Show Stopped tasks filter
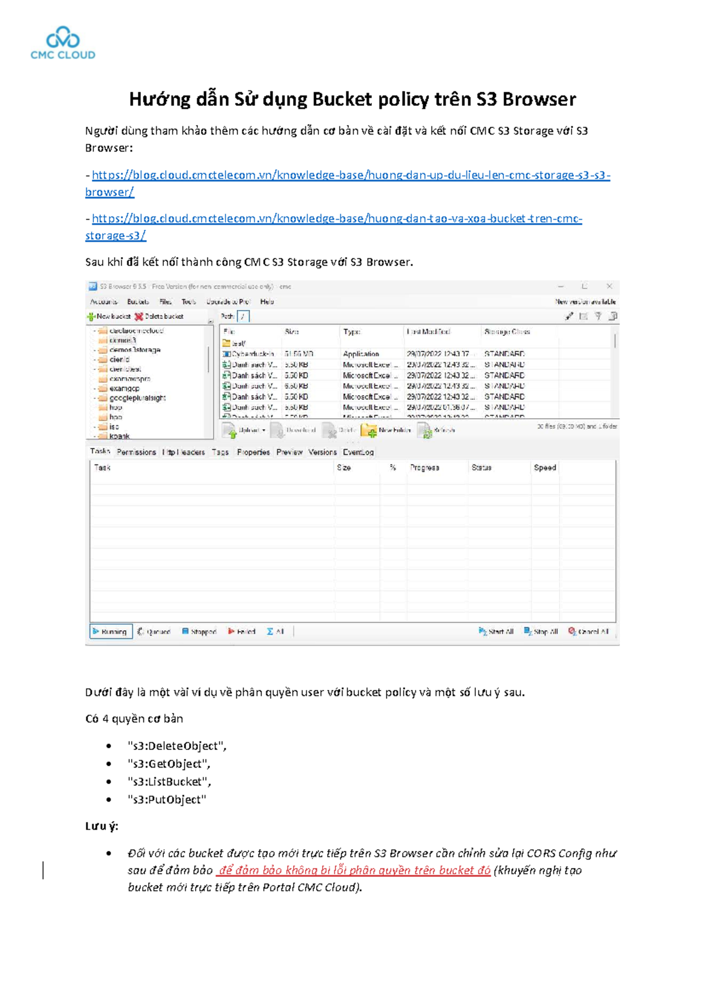Screen dimensions: 705x996 click(199, 632)
